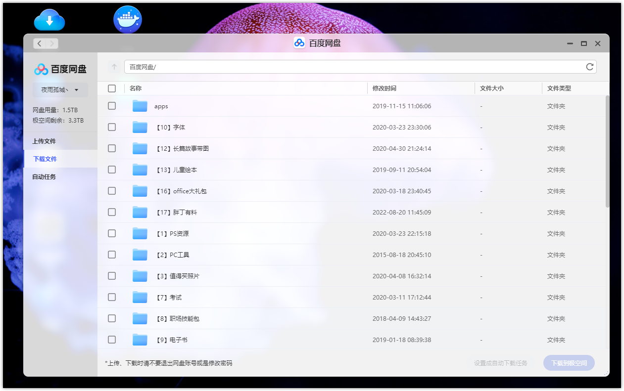The width and height of the screenshot is (624, 391).
Task: Tick the select-all checkbox in the header
Action: [112, 88]
